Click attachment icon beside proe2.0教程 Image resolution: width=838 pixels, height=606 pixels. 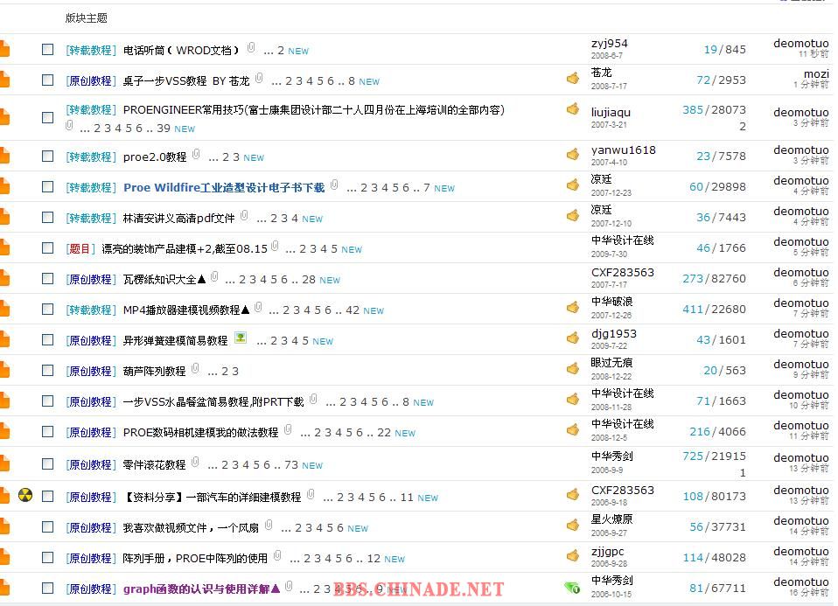pyautogui.click(x=196, y=154)
